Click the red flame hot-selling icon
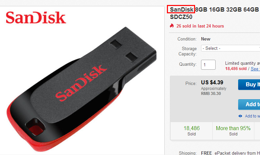This screenshot has height=155, width=260. (x=172, y=26)
